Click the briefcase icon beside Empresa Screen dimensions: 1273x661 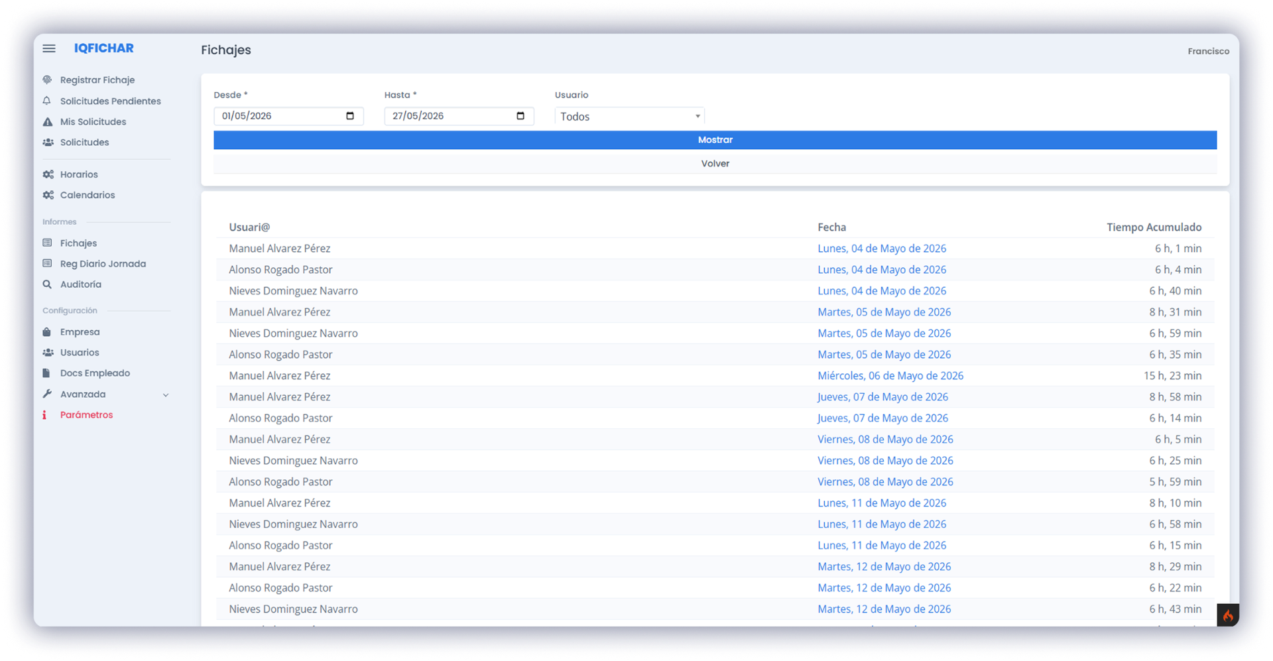pos(47,331)
